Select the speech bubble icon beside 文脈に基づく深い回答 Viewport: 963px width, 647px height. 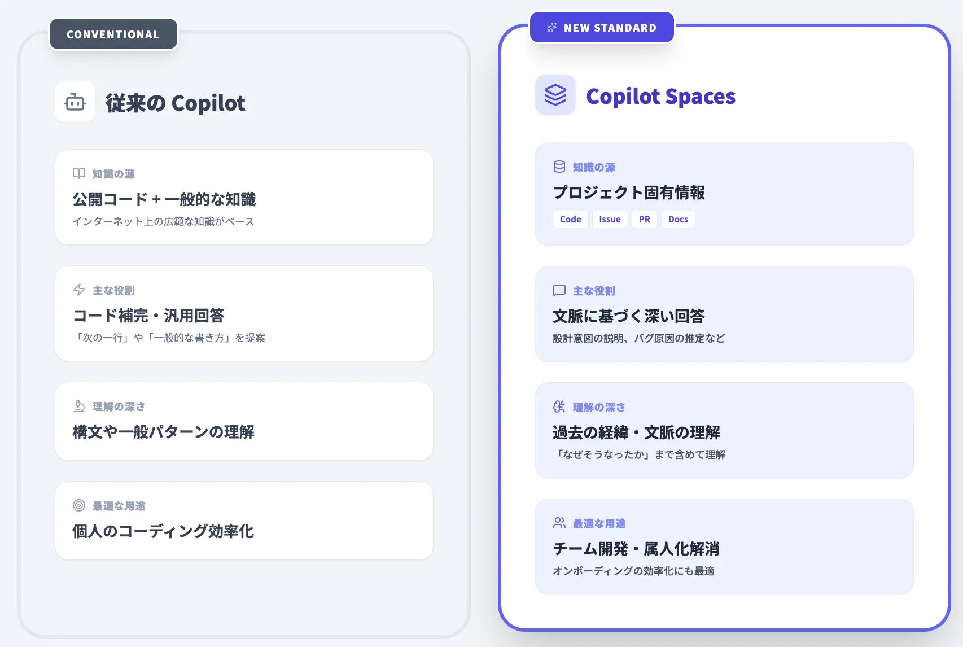559,290
